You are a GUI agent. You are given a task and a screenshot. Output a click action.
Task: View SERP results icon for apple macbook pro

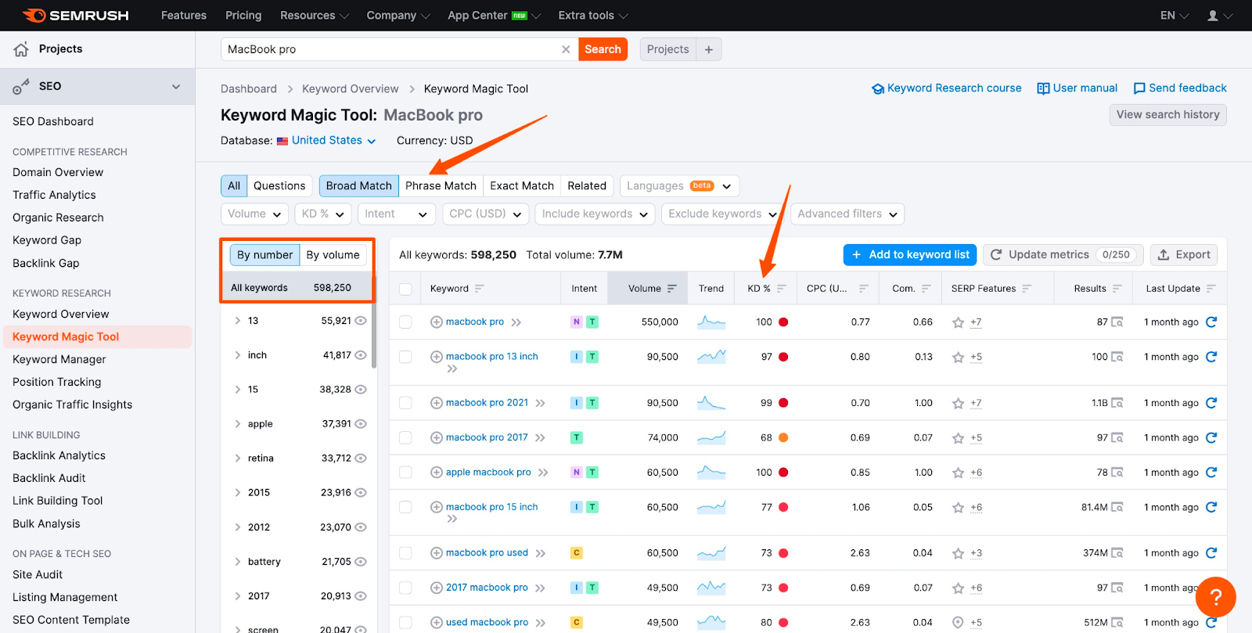tap(1117, 473)
